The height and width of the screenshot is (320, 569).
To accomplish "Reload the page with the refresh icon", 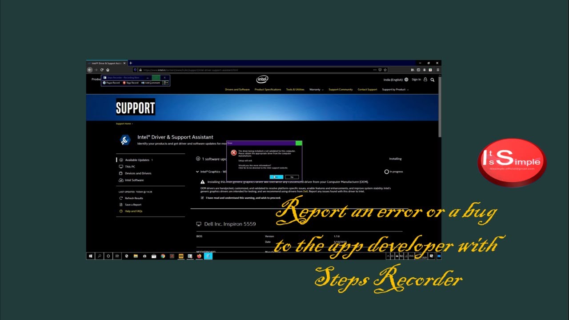I will (102, 70).
